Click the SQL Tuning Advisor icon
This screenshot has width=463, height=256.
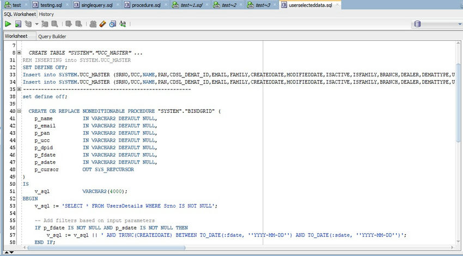pyautogui.click(x=54, y=24)
